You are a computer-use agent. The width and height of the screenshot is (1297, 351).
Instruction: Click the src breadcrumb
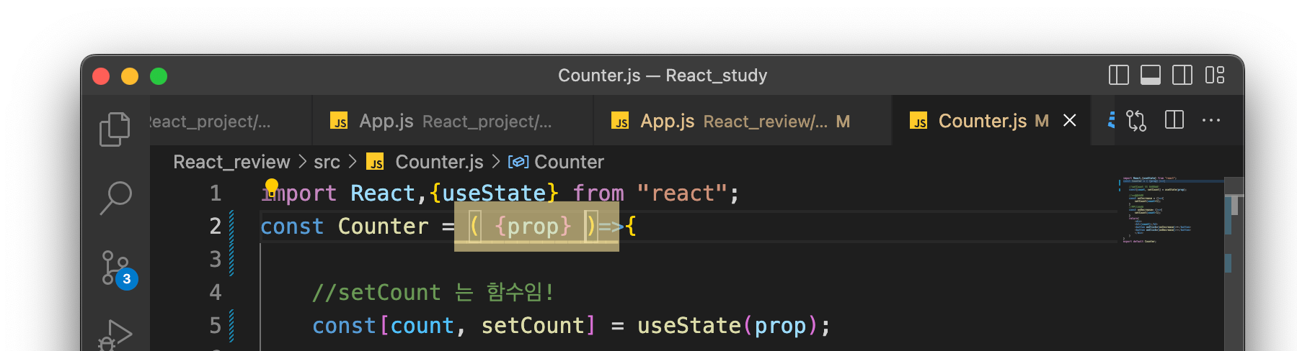point(327,162)
